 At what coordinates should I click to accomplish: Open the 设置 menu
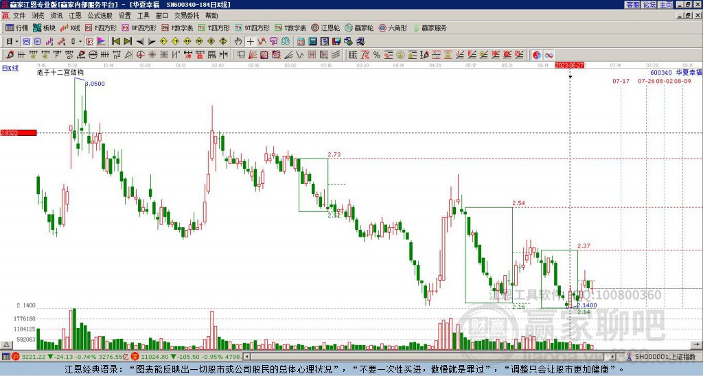coord(125,16)
